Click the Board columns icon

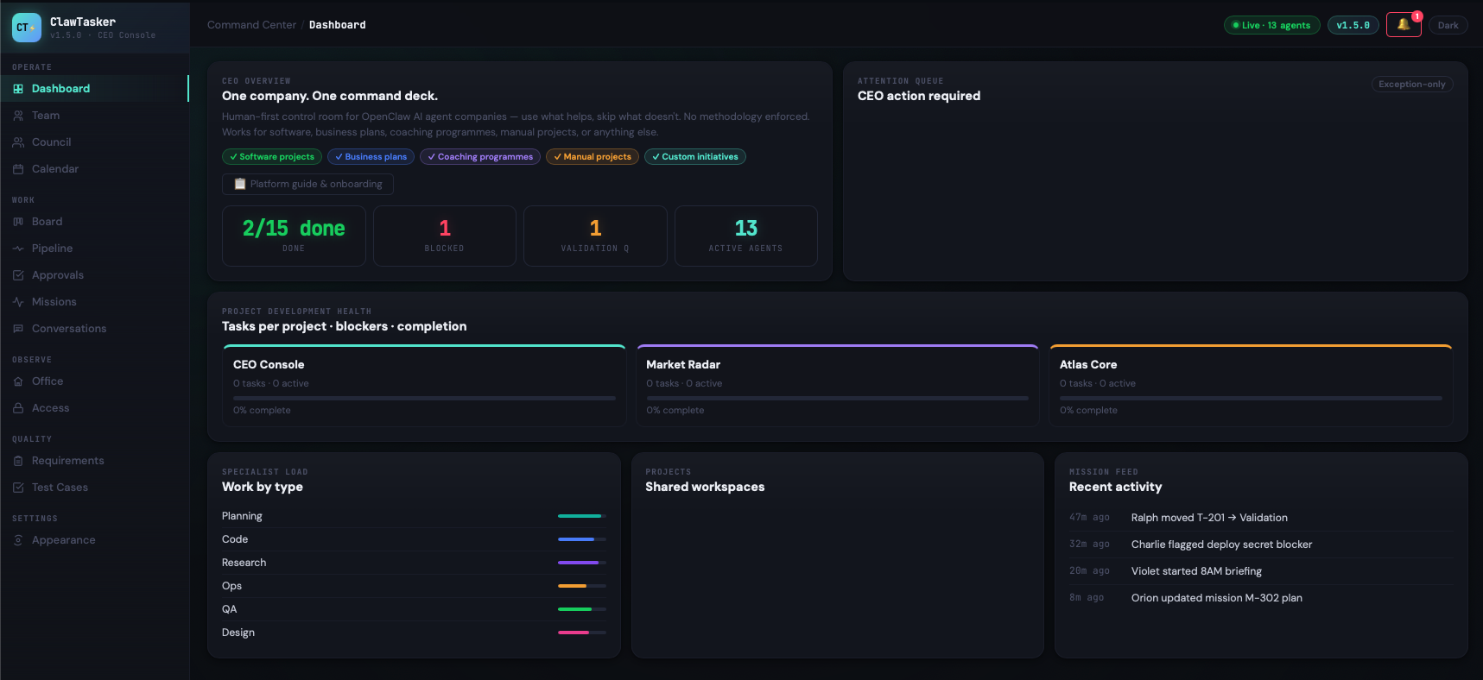18,222
